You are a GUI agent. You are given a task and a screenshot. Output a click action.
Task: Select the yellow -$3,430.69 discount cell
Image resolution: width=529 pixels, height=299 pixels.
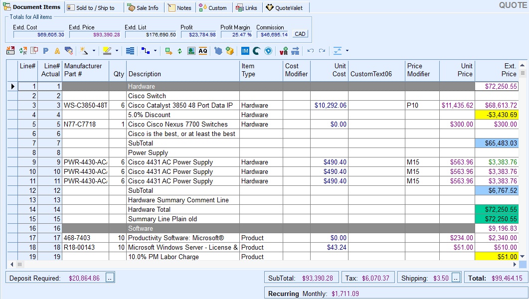(497, 115)
